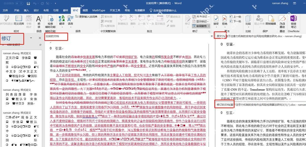The width and height of the screenshot is (306, 147).
Task: Click the ranran zhang account name
Action: (280, 3)
